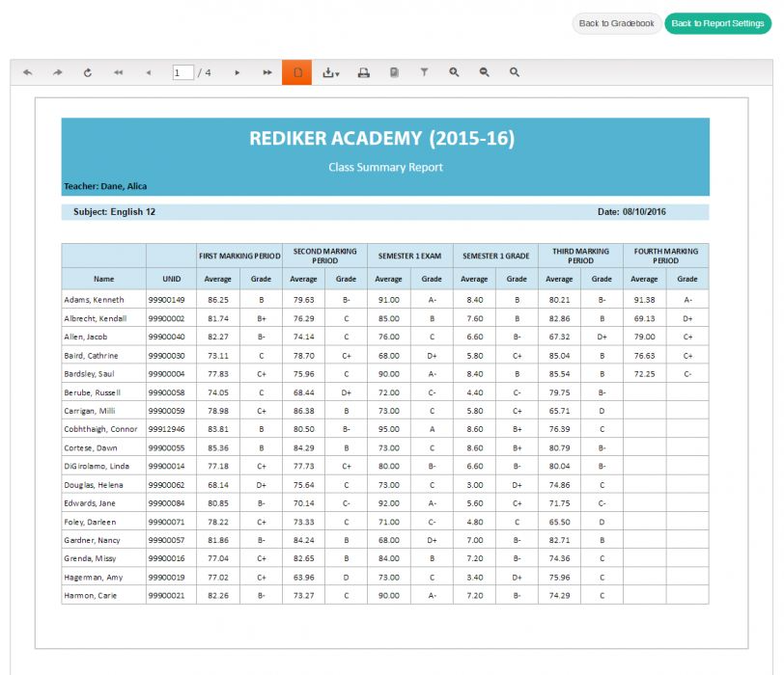Refresh the report with the circular arrow
This screenshot has height=675, width=784.
[88, 72]
